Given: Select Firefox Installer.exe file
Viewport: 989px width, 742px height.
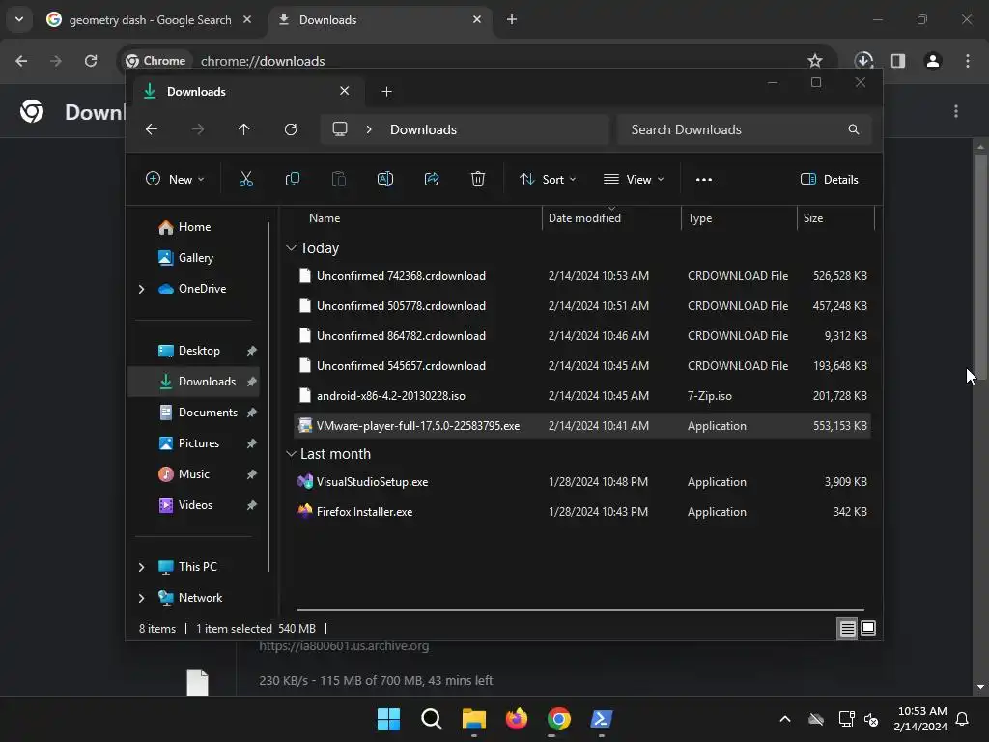Looking at the screenshot, I should (x=582, y=512).
